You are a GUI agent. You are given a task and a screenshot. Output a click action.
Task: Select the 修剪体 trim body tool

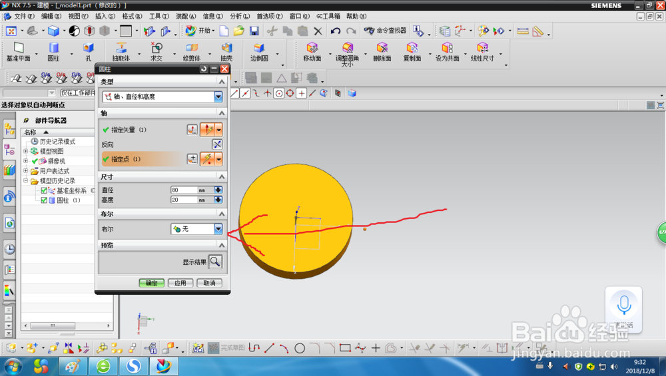pyautogui.click(x=192, y=52)
